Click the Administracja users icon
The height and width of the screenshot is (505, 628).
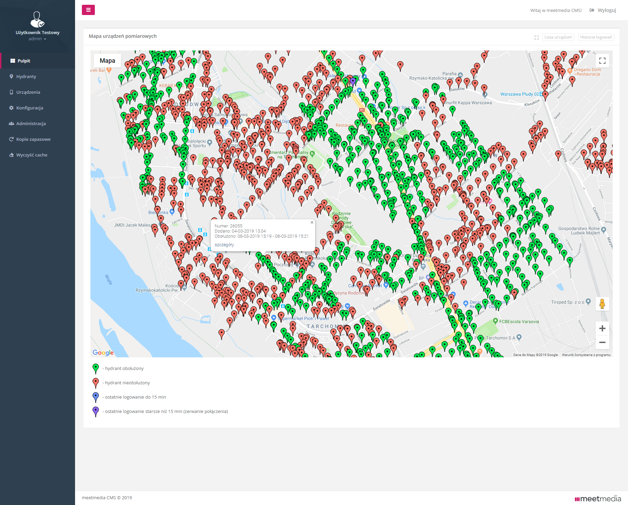point(12,123)
